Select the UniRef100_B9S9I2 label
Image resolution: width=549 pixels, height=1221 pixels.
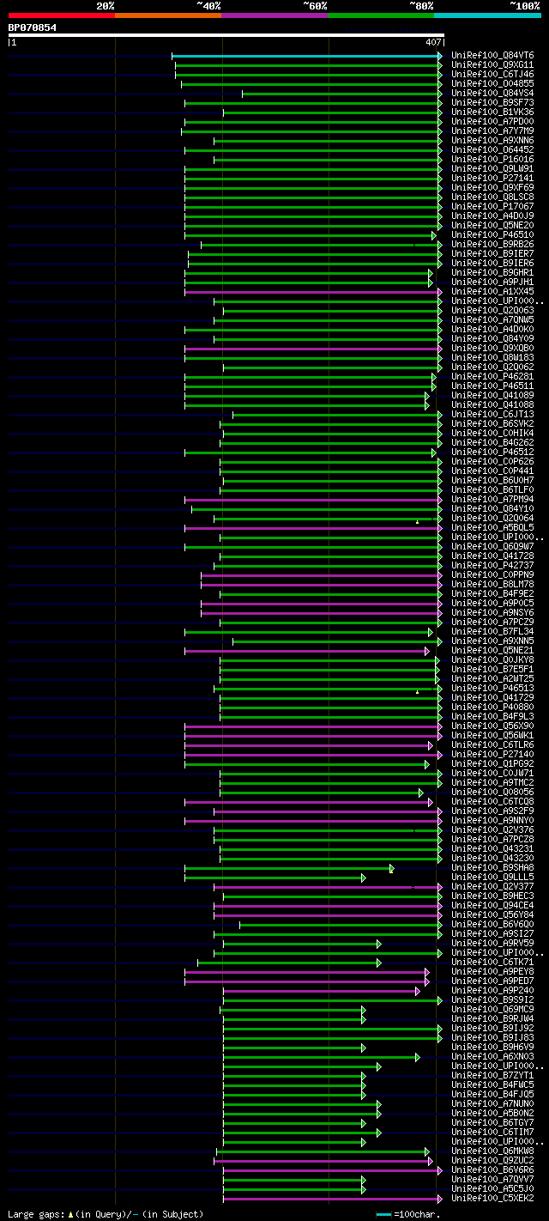coord(492,1000)
